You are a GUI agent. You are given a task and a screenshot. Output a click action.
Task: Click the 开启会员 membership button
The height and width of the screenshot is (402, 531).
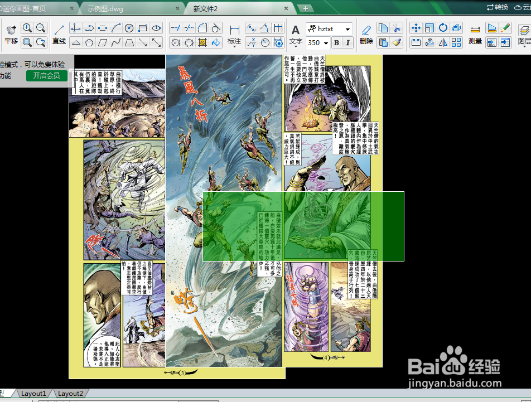pyautogui.click(x=46, y=75)
